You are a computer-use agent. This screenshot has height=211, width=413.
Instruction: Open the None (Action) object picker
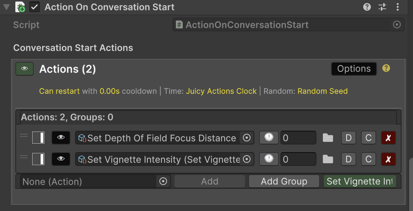click(163, 182)
